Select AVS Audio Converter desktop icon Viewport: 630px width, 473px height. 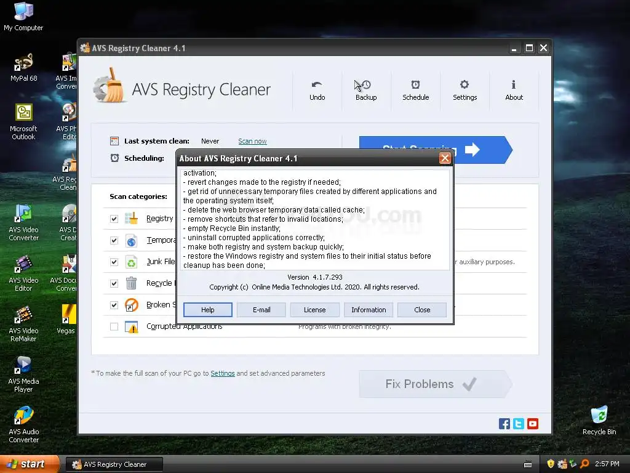pyautogui.click(x=23, y=425)
